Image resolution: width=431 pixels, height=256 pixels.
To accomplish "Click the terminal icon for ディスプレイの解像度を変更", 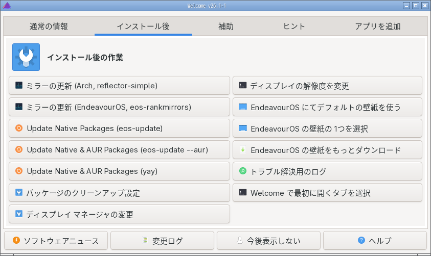I will pyautogui.click(x=243, y=86).
